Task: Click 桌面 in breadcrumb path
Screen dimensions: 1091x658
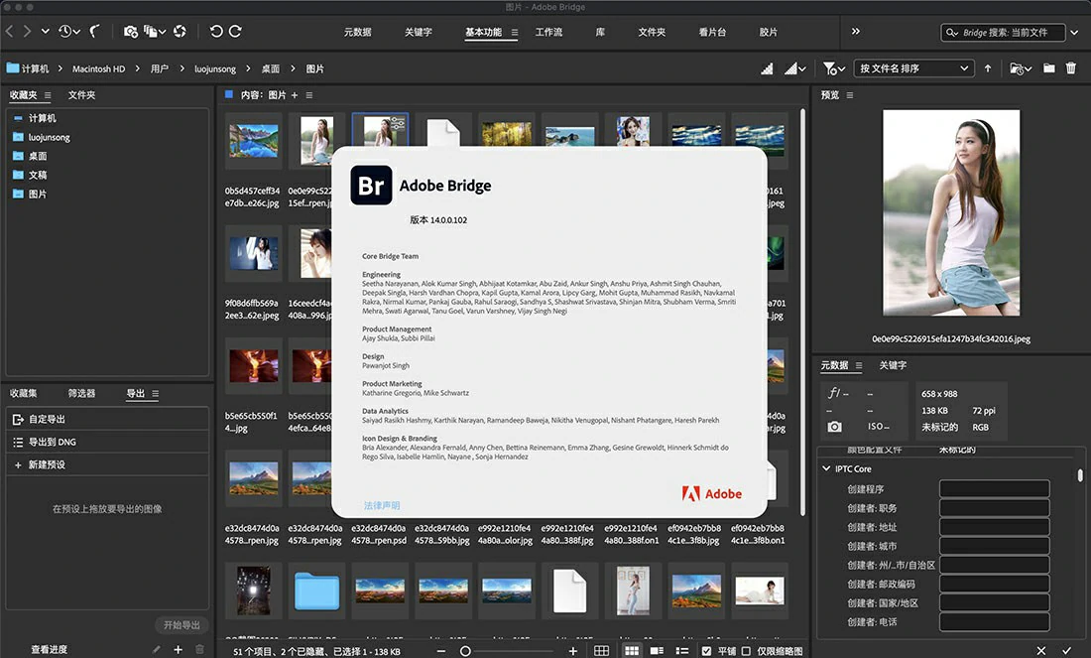Action: click(271, 68)
